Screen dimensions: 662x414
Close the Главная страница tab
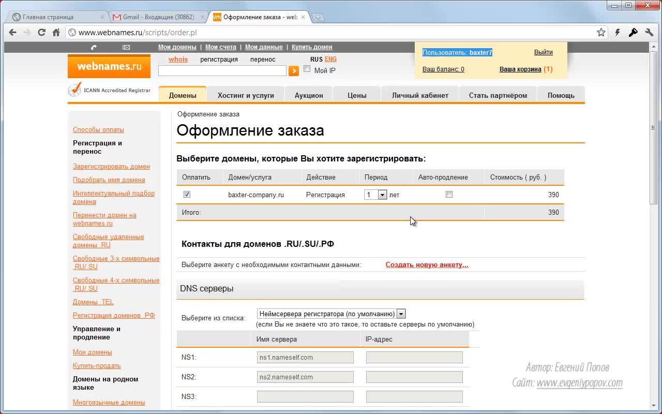tap(102, 17)
